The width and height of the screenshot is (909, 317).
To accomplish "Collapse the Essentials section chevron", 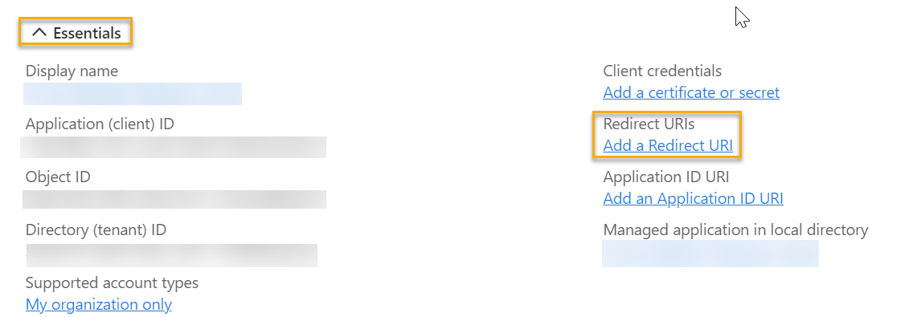I will (39, 33).
